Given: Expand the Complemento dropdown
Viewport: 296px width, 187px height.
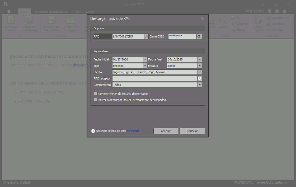Looking at the screenshot, I should (x=200, y=85).
